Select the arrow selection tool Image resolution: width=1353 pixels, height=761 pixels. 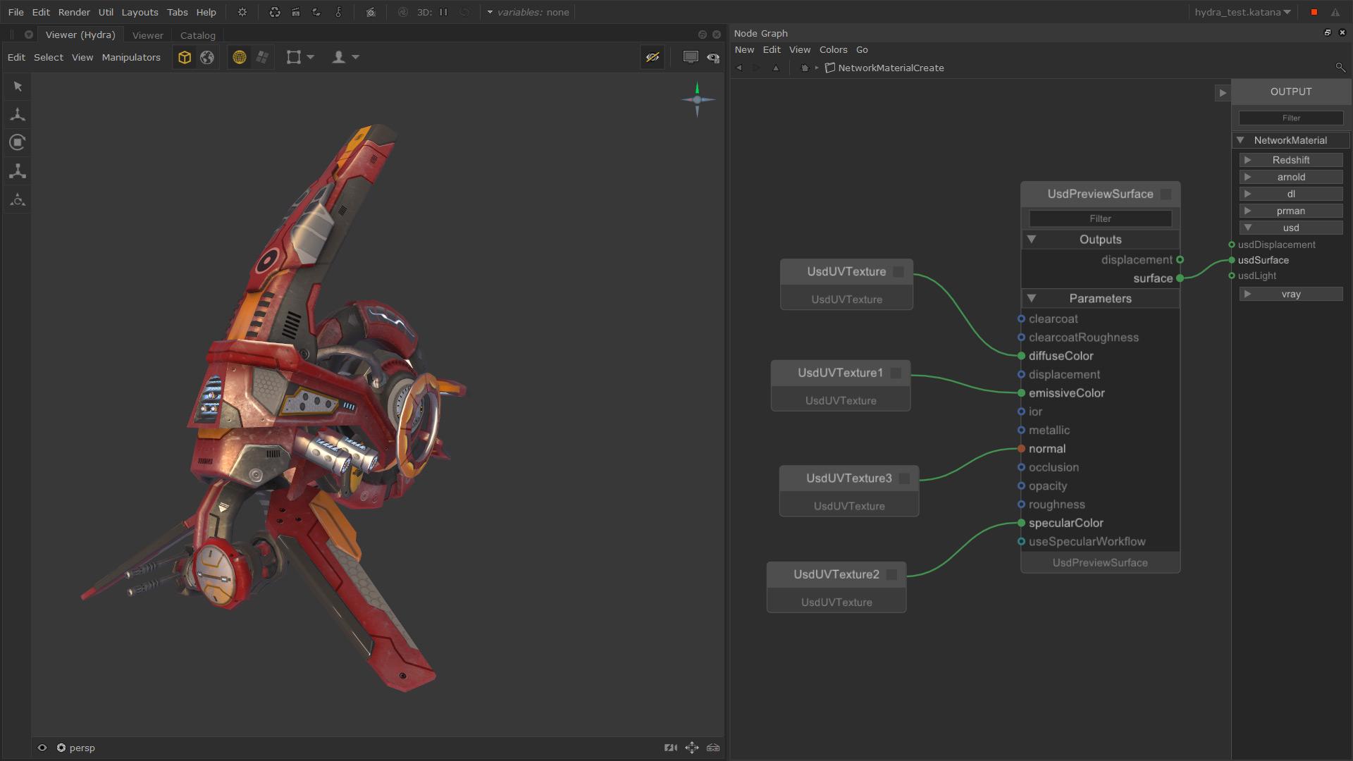point(18,87)
